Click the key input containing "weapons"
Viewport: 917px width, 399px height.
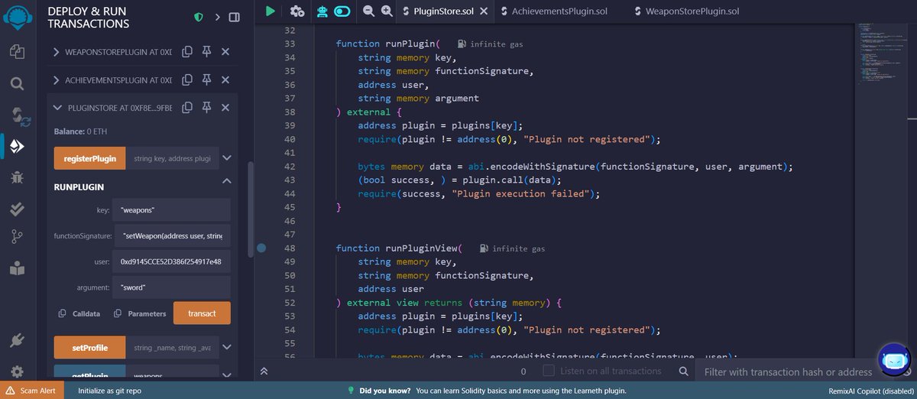171,209
